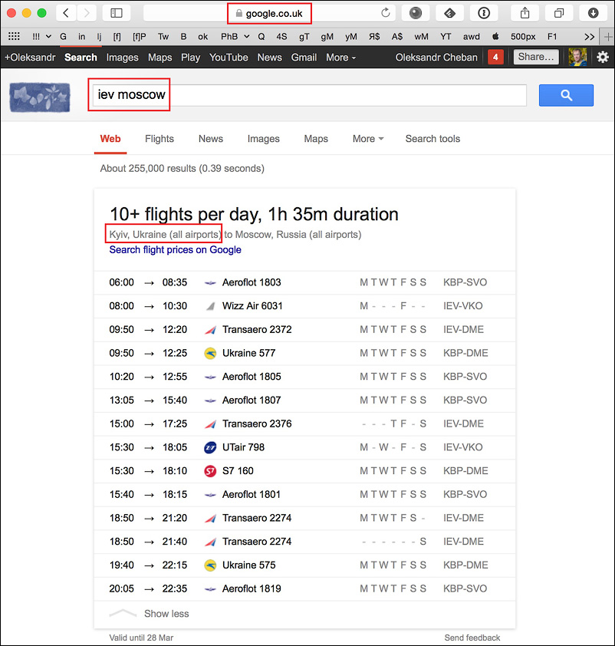The image size is (615, 646).
Task: Switch to the Flights results tab
Action: tap(160, 139)
